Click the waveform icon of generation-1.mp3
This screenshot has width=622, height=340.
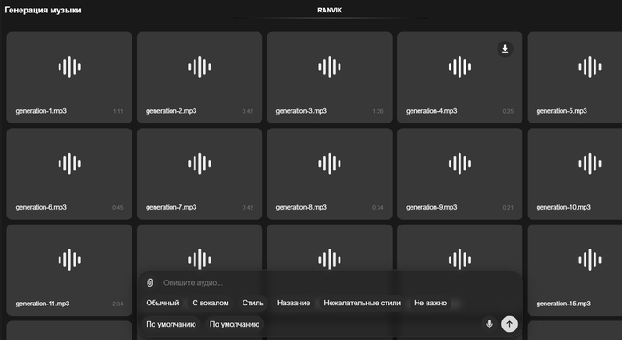[x=69, y=67]
